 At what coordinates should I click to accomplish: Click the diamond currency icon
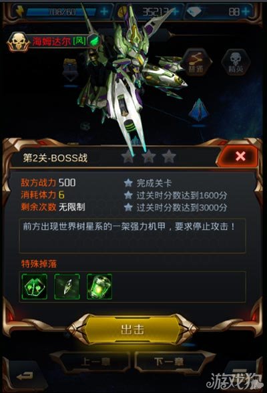(195, 12)
